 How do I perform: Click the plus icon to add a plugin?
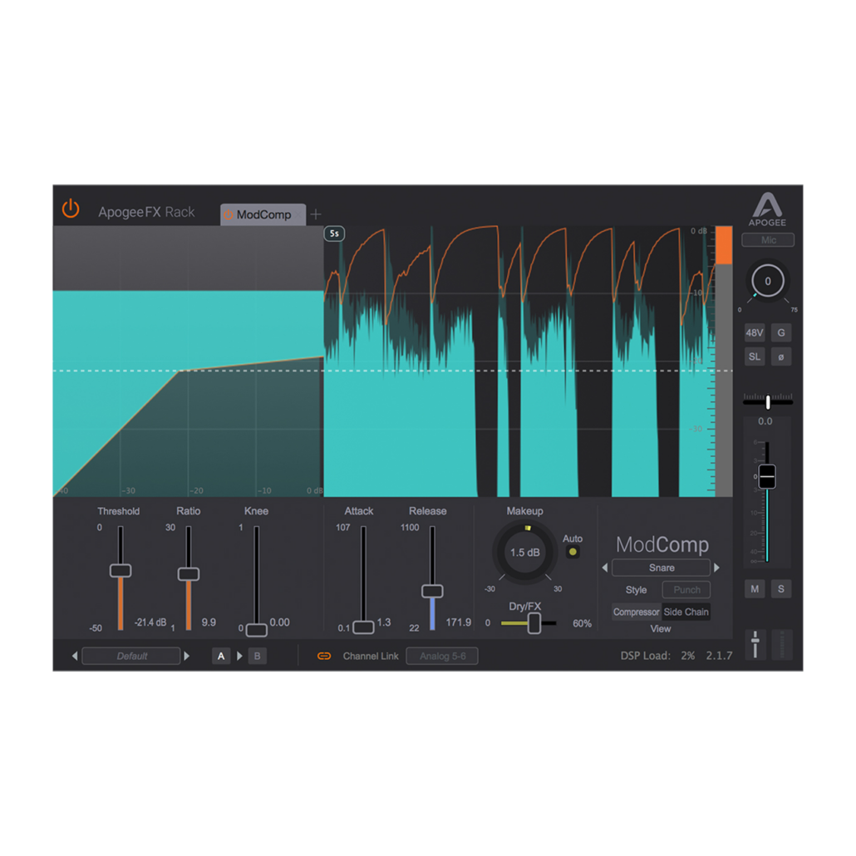pyautogui.click(x=316, y=214)
